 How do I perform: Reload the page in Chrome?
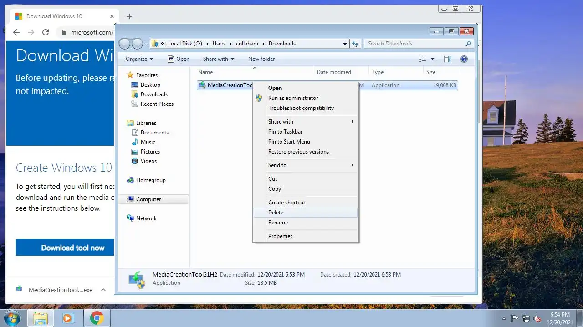pyautogui.click(x=46, y=32)
